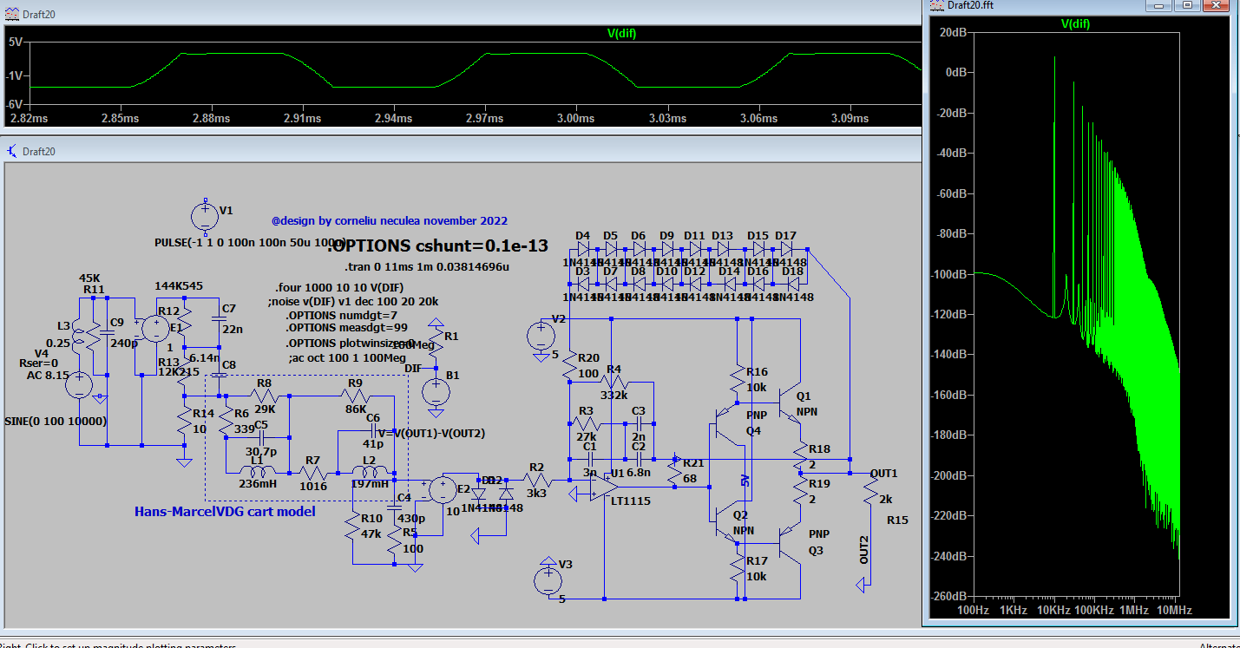This screenshot has width=1240, height=648.
Task: Click the '@design by corneliu neculea' text
Action: point(390,221)
